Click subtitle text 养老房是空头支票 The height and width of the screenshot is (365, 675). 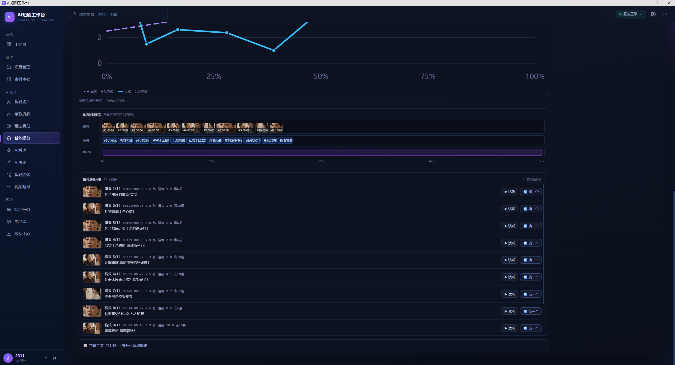[x=118, y=297]
